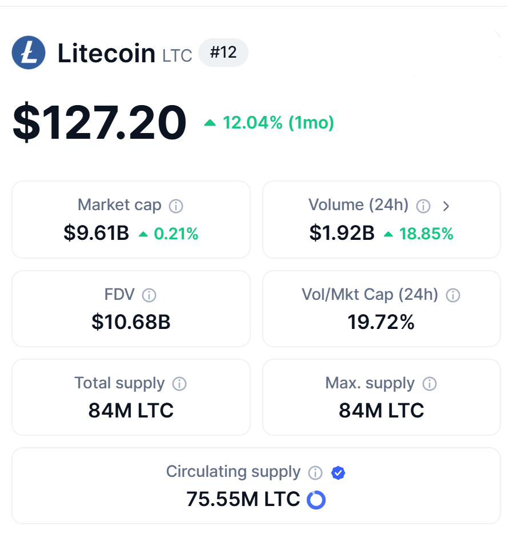
Task: Click the $127.20 price value
Action: 99,123
